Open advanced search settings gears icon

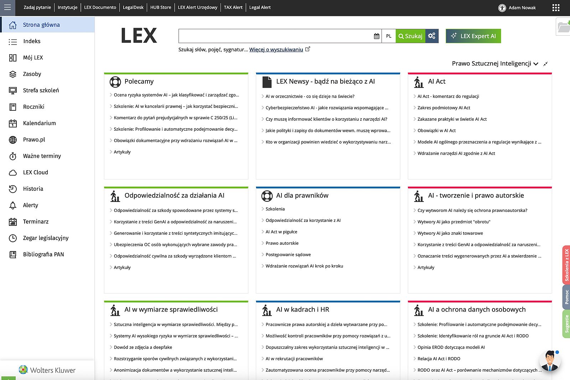pos(432,36)
